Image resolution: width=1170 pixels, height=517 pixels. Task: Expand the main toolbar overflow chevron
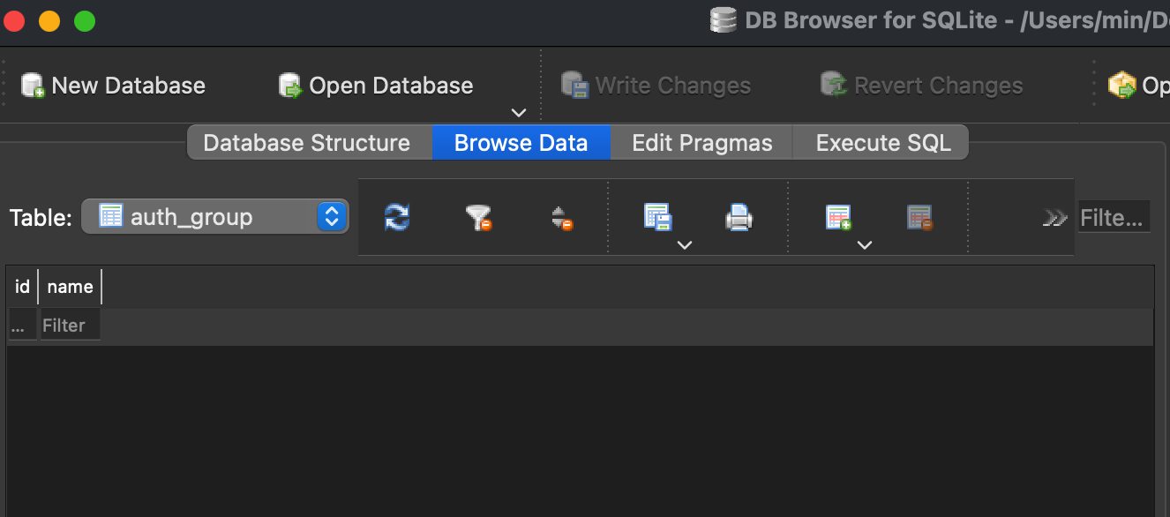pyautogui.click(x=519, y=112)
